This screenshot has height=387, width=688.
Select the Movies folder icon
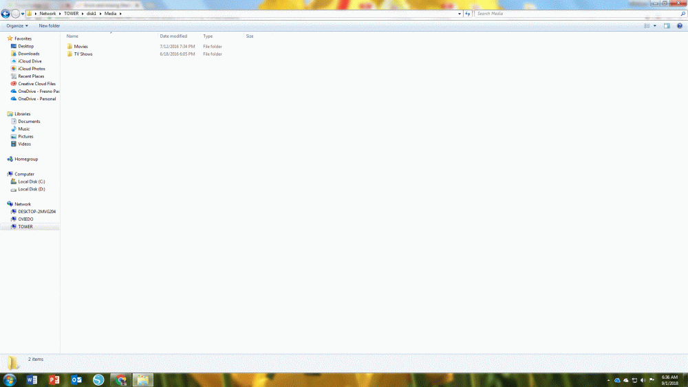coord(69,47)
